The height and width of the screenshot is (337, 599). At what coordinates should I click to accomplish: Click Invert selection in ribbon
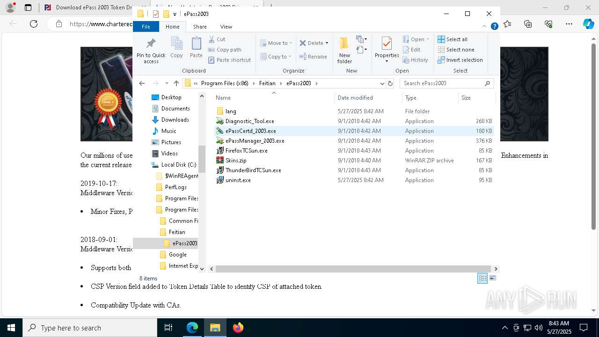pyautogui.click(x=460, y=60)
